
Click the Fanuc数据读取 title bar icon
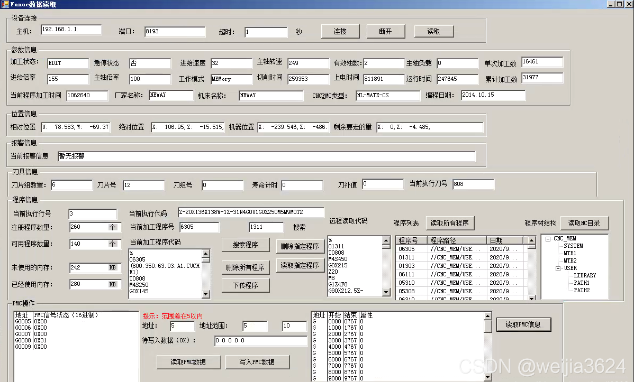pos(5,4)
